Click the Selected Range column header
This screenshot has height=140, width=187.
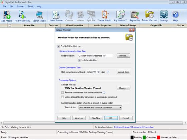[128, 25]
